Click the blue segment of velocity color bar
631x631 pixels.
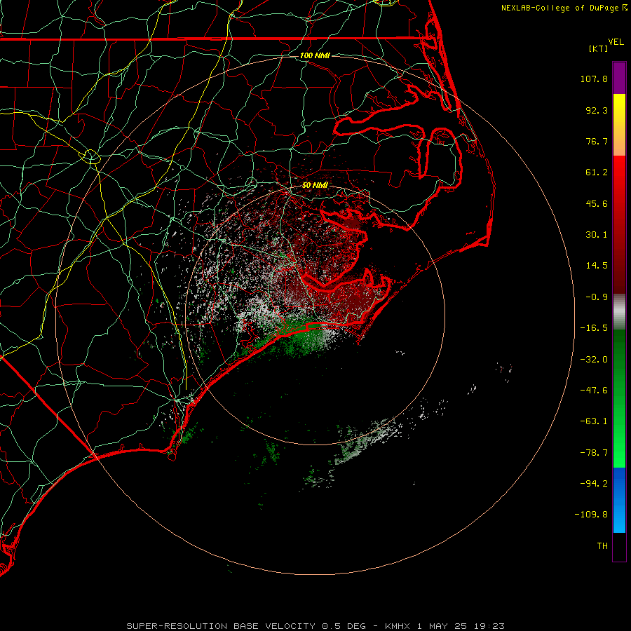619,500
